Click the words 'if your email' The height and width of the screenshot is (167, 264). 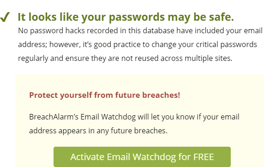click(218, 117)
